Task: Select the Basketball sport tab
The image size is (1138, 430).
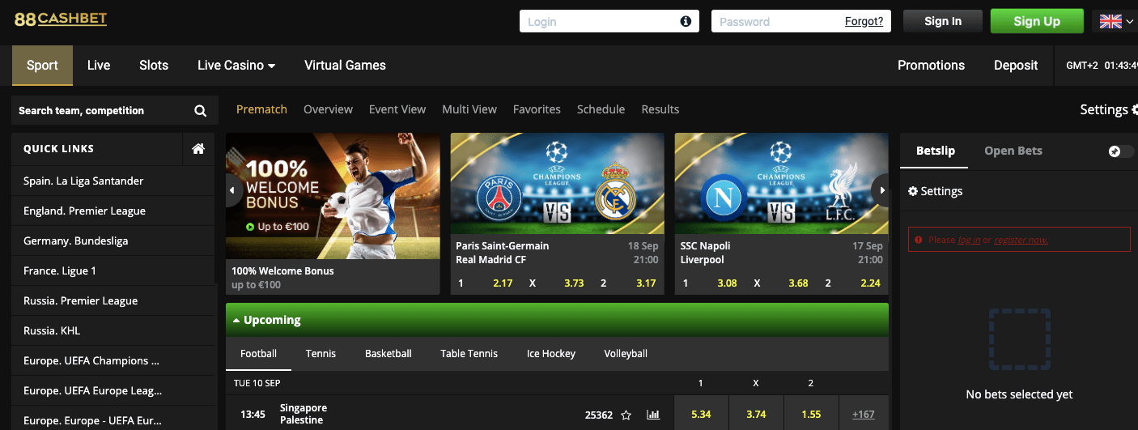Action: (389, 354)
